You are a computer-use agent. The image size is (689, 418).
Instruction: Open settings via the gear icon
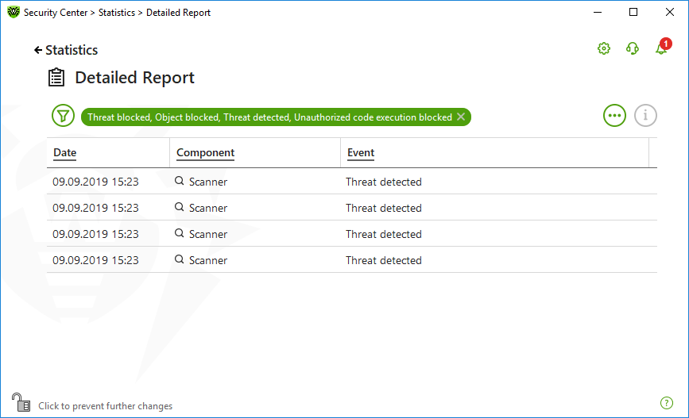click(x=604, y=48)
